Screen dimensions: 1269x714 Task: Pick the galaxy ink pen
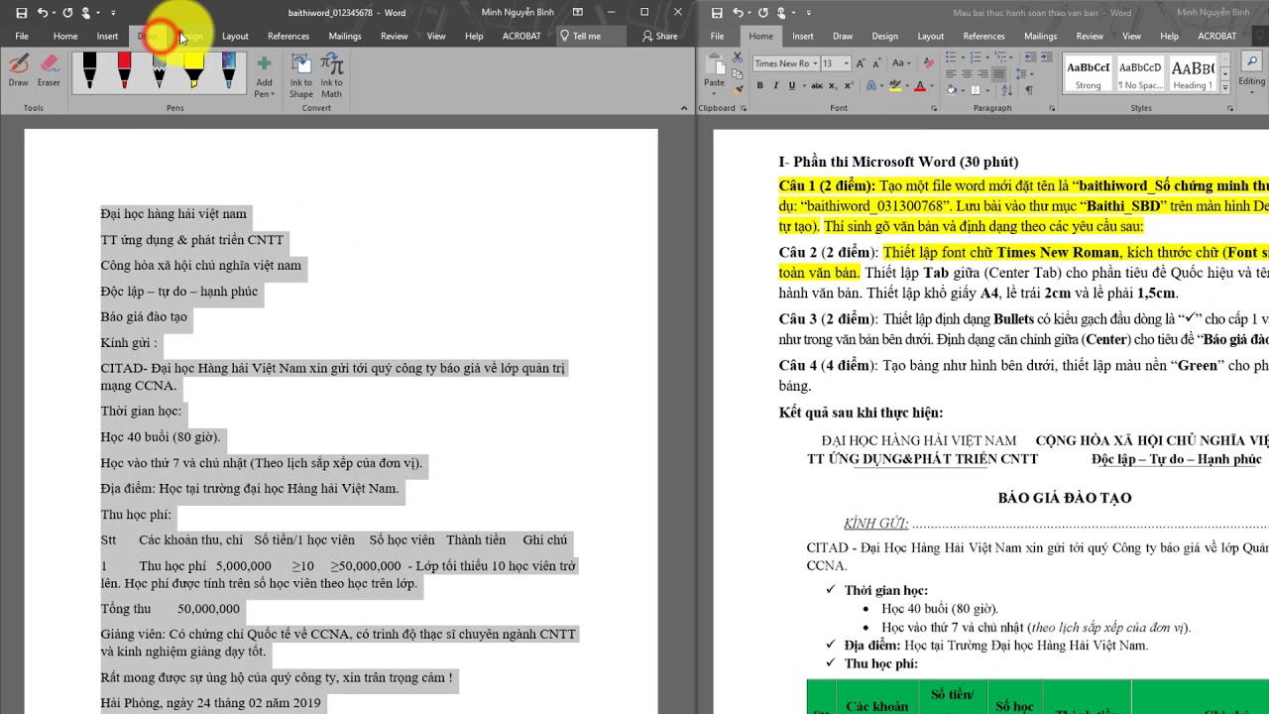tap(228, 70)
